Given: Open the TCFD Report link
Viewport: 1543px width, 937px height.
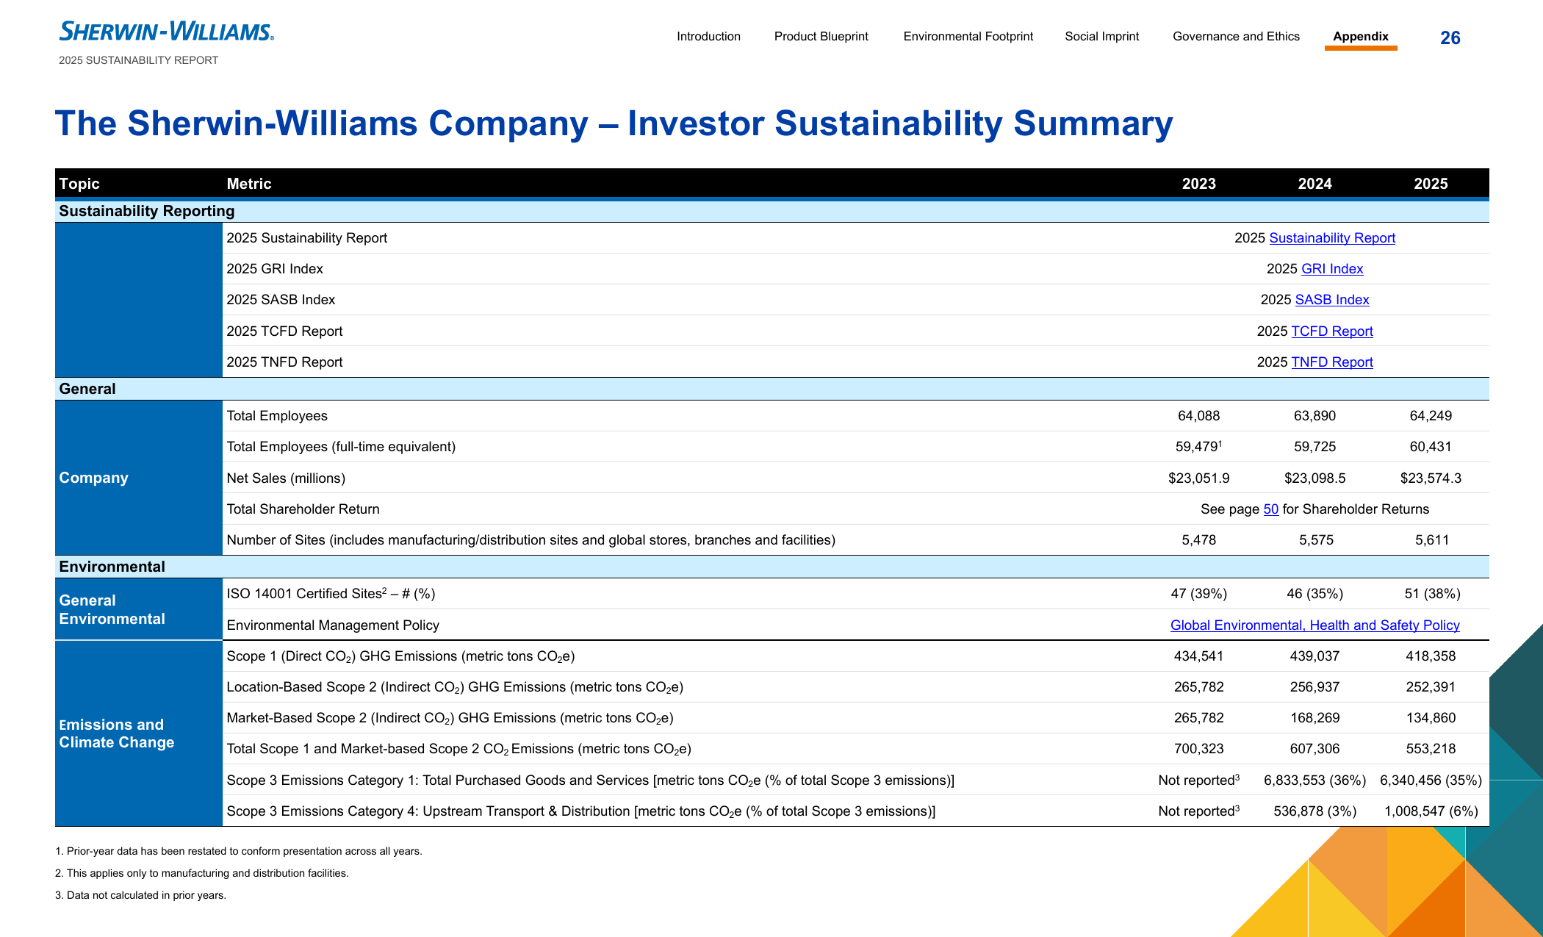Looking at the screenshot, I should tap(1332, 331).
